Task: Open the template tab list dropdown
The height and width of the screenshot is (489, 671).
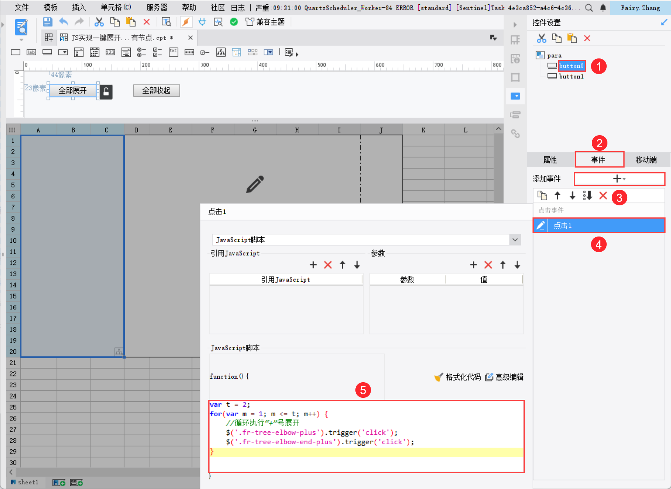Action: coord(493,38)
